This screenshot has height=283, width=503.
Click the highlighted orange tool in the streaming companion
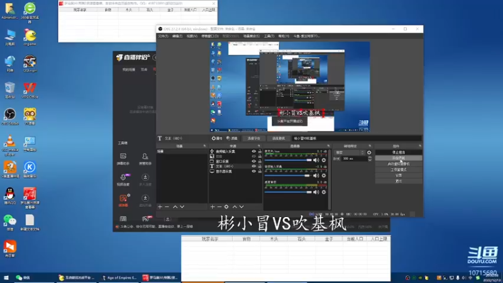[123, 200]
